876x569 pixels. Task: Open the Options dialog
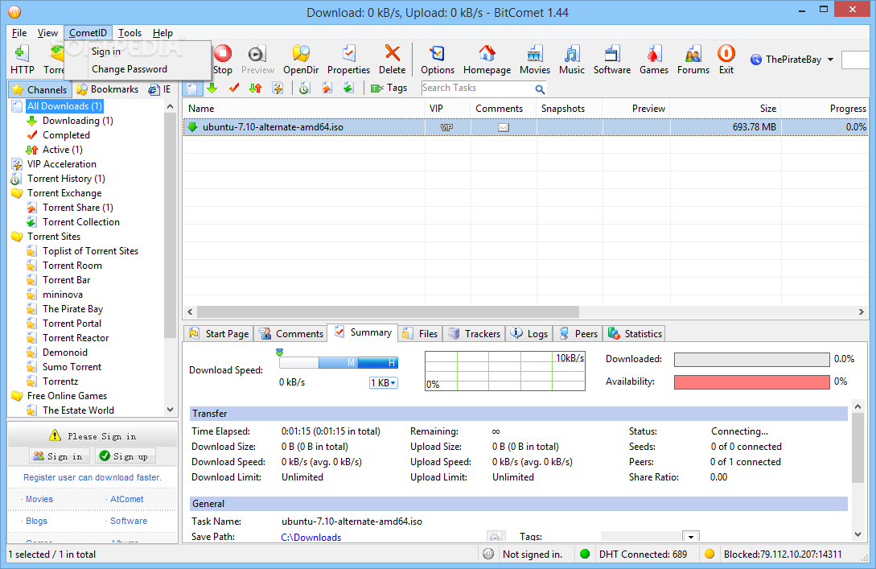point(438,60)
